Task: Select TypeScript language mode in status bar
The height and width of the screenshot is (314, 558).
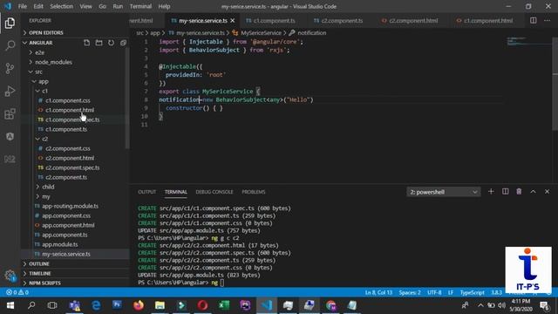Action: click(x=473, y=292)
